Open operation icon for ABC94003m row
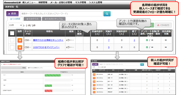 [94, 88]
